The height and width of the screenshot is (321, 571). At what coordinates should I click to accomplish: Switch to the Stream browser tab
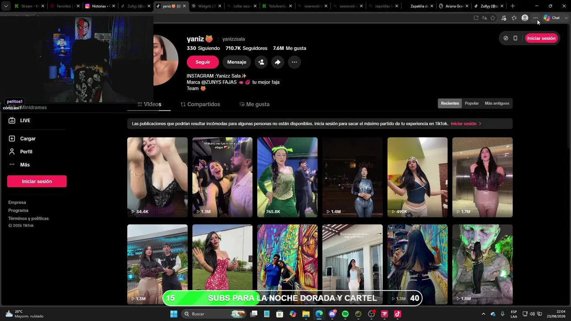click(29, 6)
